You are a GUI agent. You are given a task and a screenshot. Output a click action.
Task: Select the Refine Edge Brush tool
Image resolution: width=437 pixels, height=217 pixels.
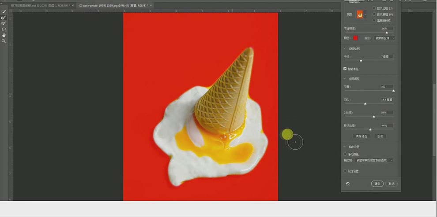[4, 18]
